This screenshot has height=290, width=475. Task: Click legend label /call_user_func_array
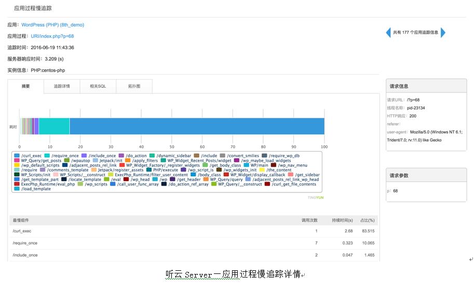tap(138, 184)
